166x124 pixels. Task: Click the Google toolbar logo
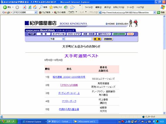[6, 12]
